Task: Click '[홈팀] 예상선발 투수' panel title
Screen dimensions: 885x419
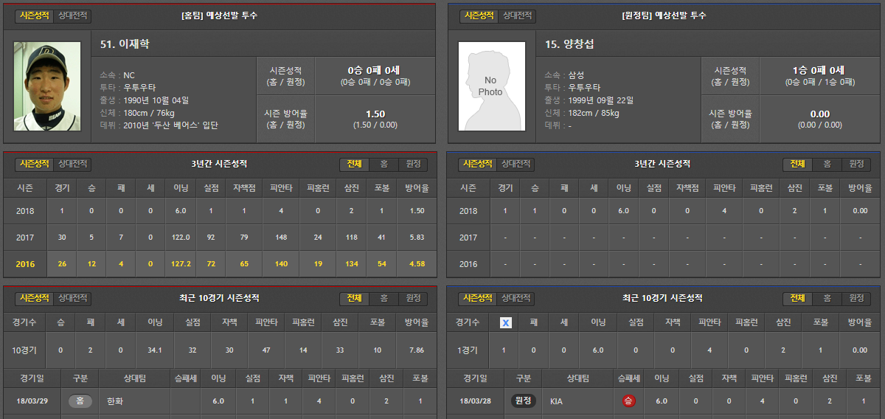Action: pos(219,15)
